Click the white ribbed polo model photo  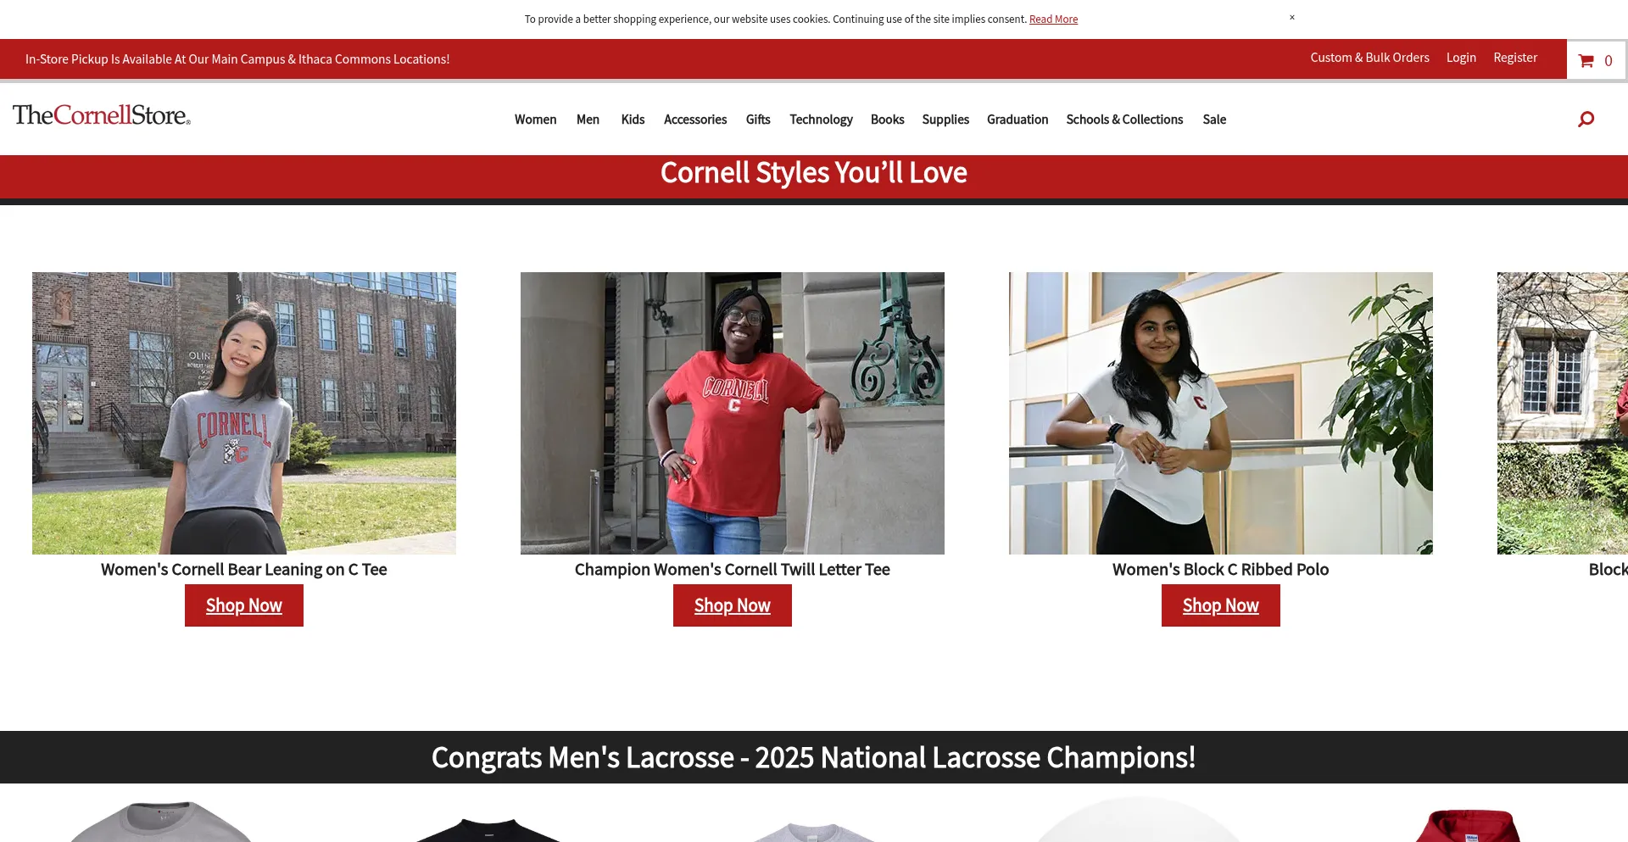[x=1220, y=413]
